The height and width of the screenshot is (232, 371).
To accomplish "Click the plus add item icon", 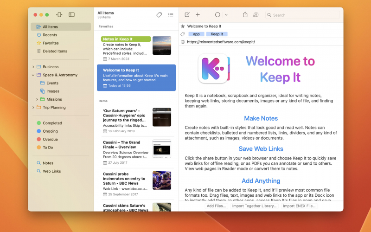I will pyautogui.click(x=198, y=15).
